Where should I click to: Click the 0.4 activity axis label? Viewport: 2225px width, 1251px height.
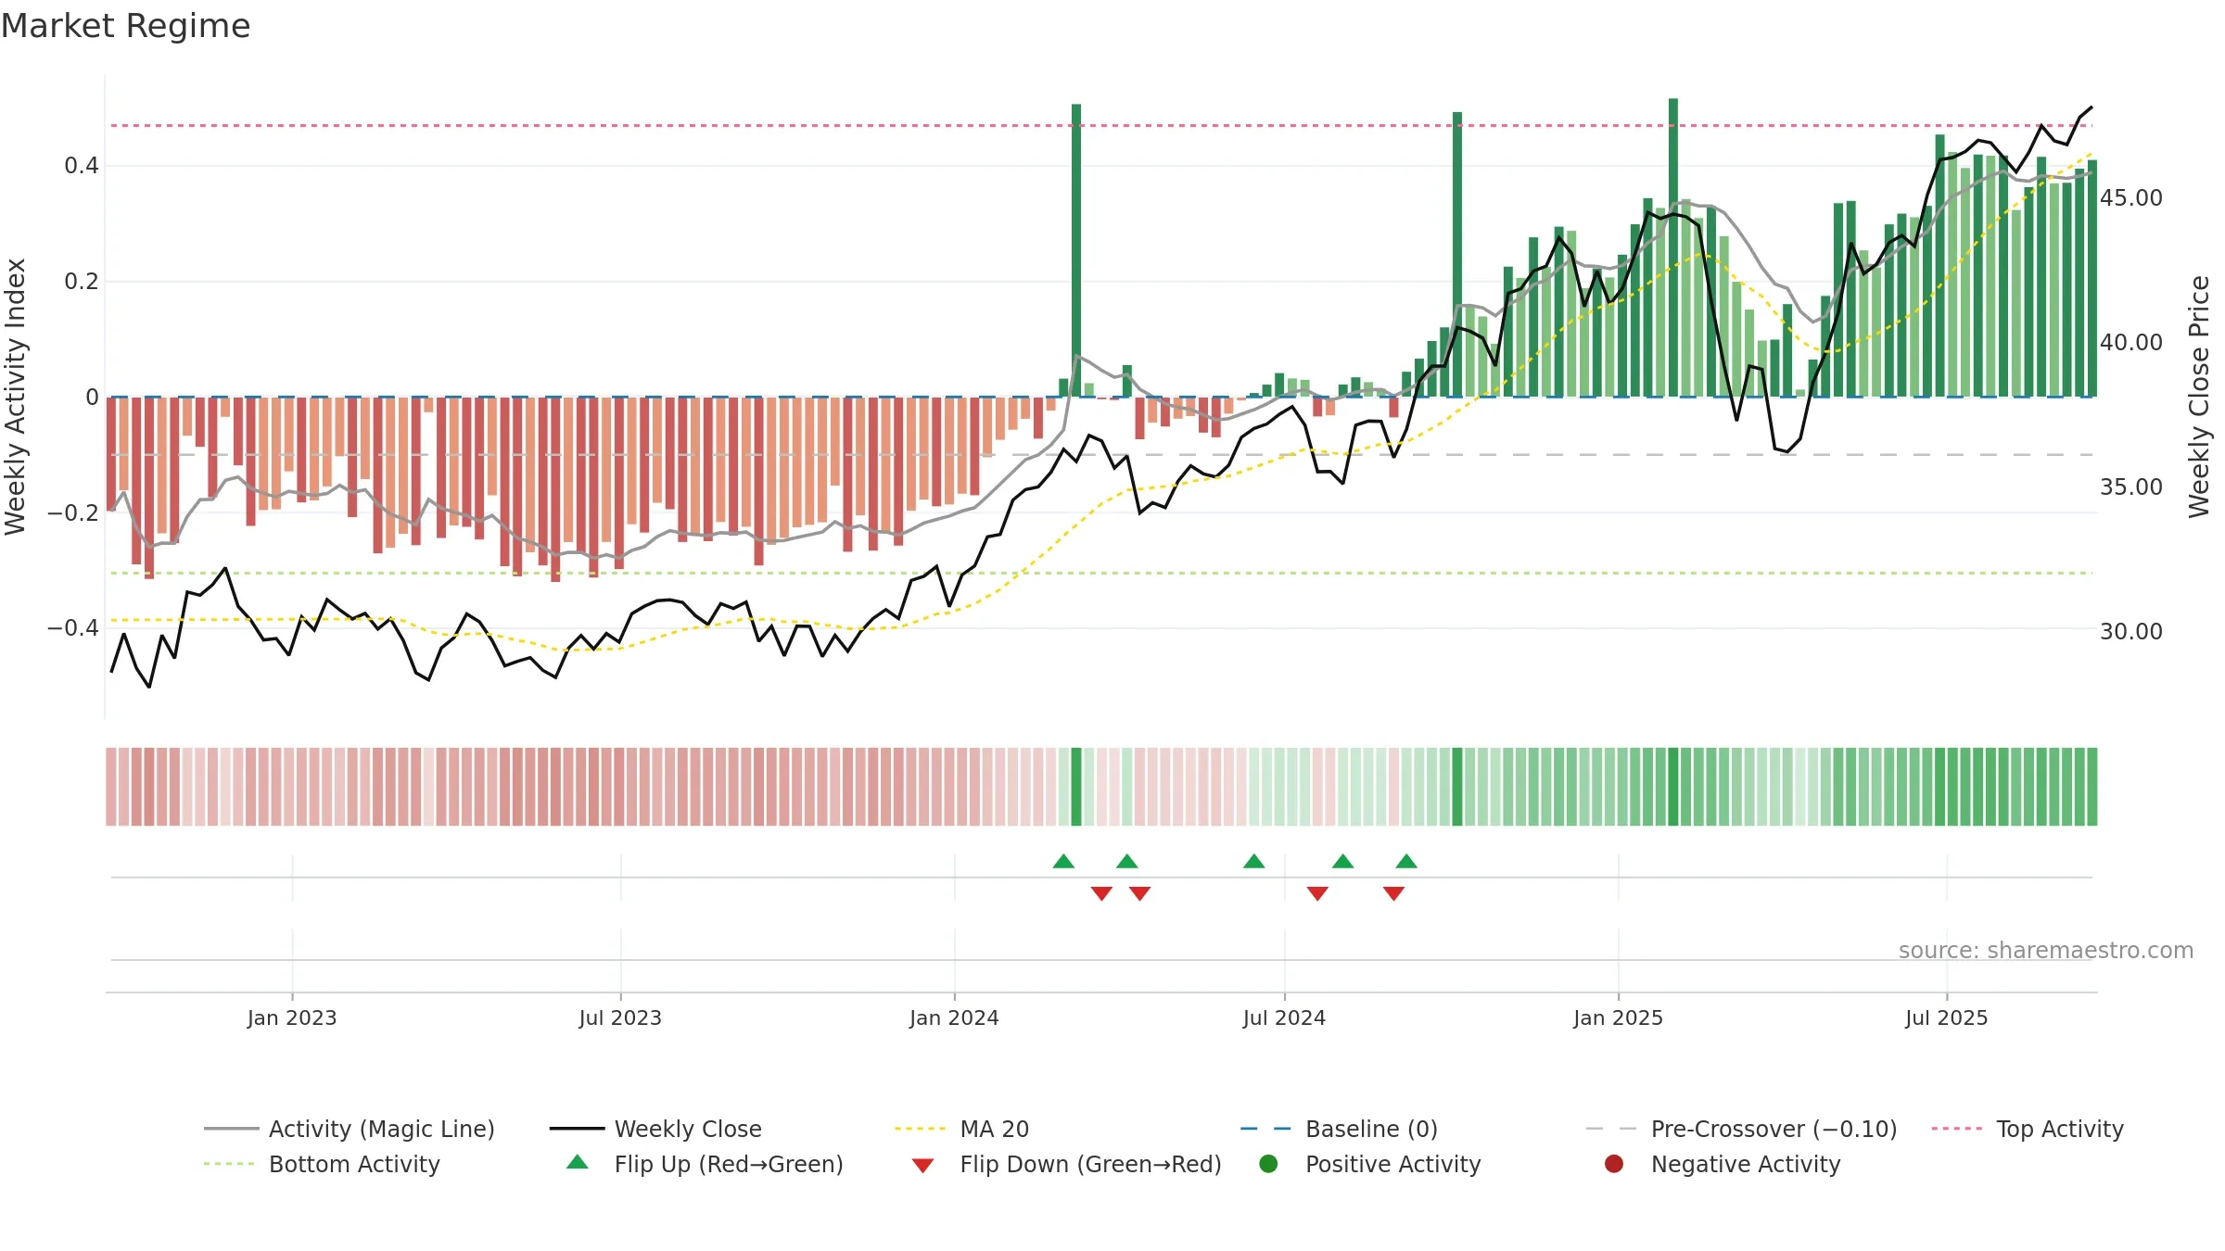[x=82, y=166]
